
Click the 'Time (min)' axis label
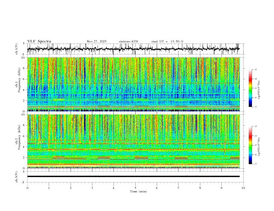point(138,191)
